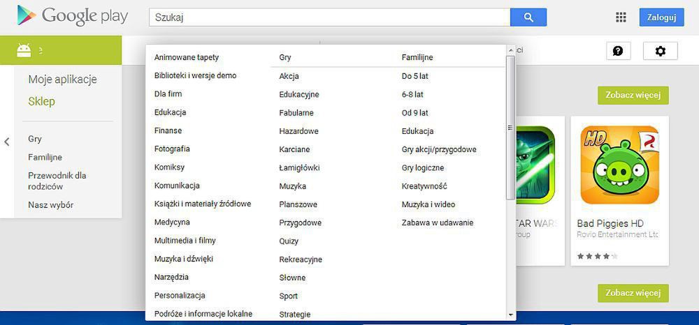Open the help question mark icon
Image resolution: width=699 pixels, height=325 pixels.
pyautogui.click(x=618, y=51)
